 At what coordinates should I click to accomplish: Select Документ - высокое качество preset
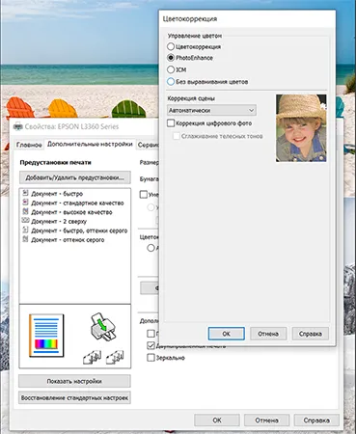point(71,212)
